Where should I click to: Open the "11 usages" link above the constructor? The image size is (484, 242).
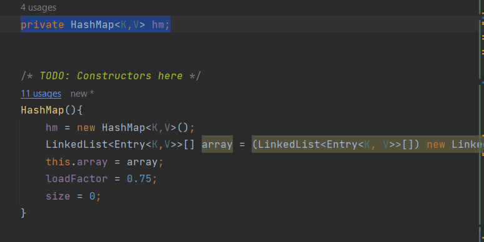click(41, 94)
